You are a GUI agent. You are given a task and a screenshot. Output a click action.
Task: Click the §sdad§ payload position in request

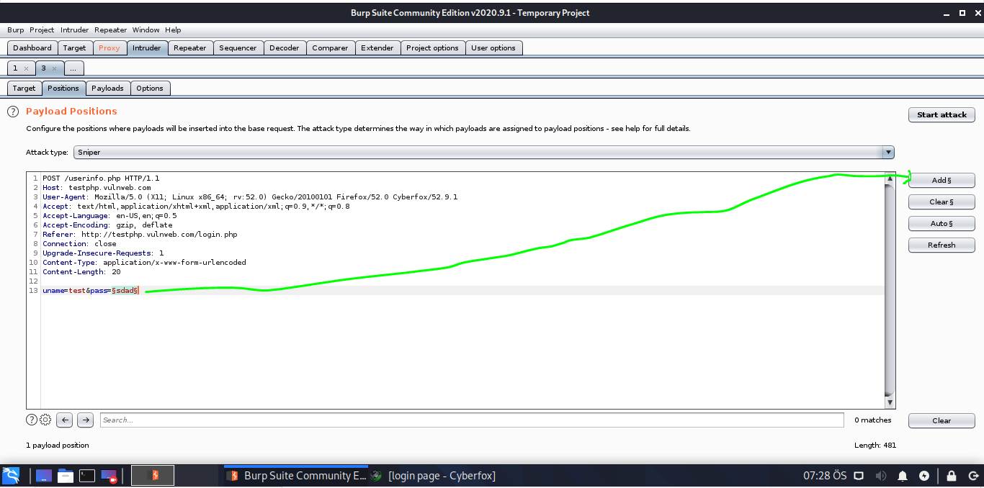tap(125, 291)
